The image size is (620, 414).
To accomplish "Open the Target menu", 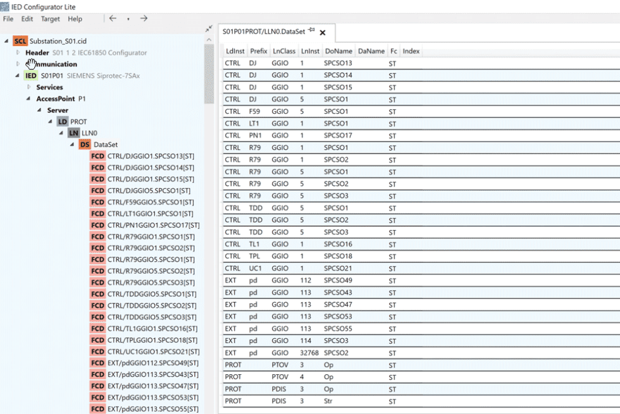I will point(50,19).
